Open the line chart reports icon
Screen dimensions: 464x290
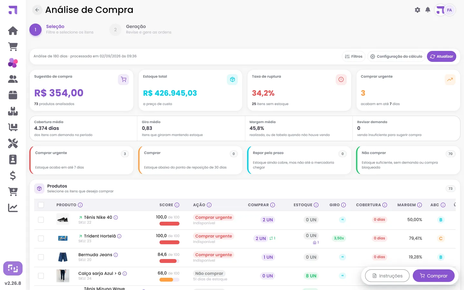coord(13,208)
